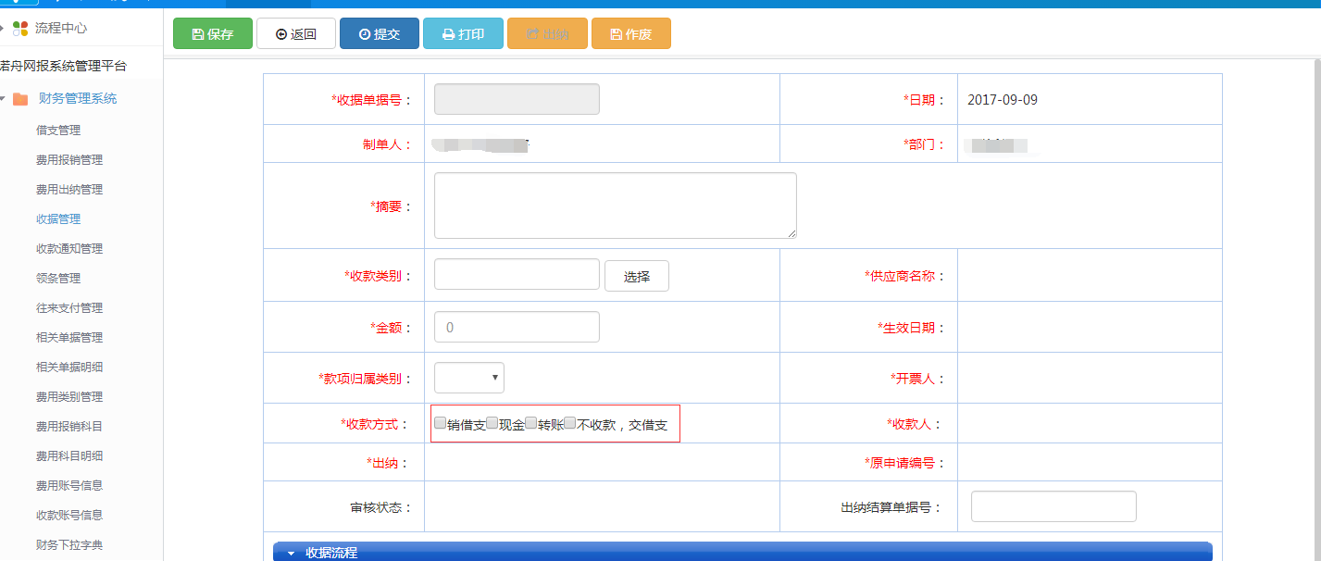Click the Return (返回) arrow icon
The image size is (1321, 561).
click(281, 32)
